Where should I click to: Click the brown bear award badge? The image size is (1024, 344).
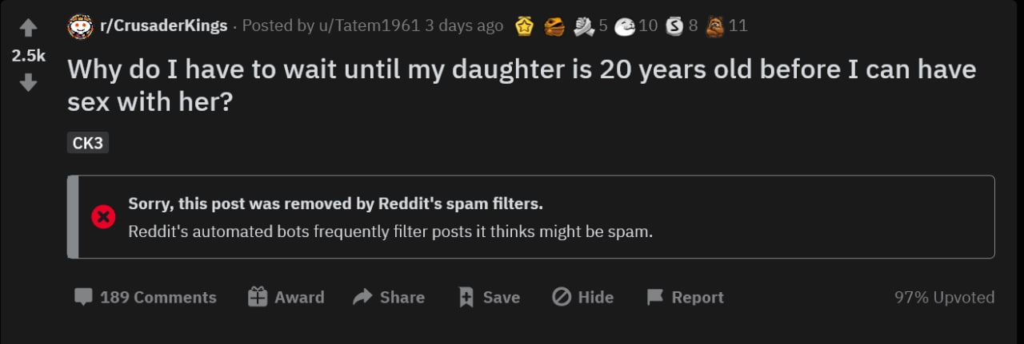pos(714,26)
